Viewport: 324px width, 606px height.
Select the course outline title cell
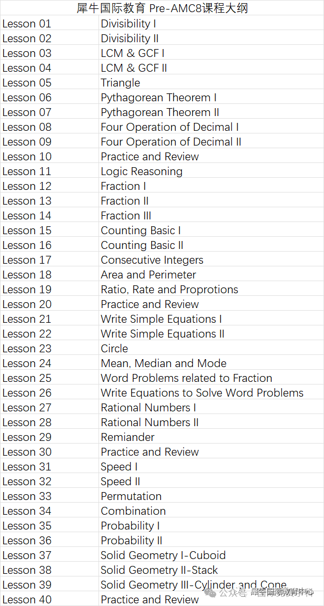pyautogui.click(x=162, y=8)
